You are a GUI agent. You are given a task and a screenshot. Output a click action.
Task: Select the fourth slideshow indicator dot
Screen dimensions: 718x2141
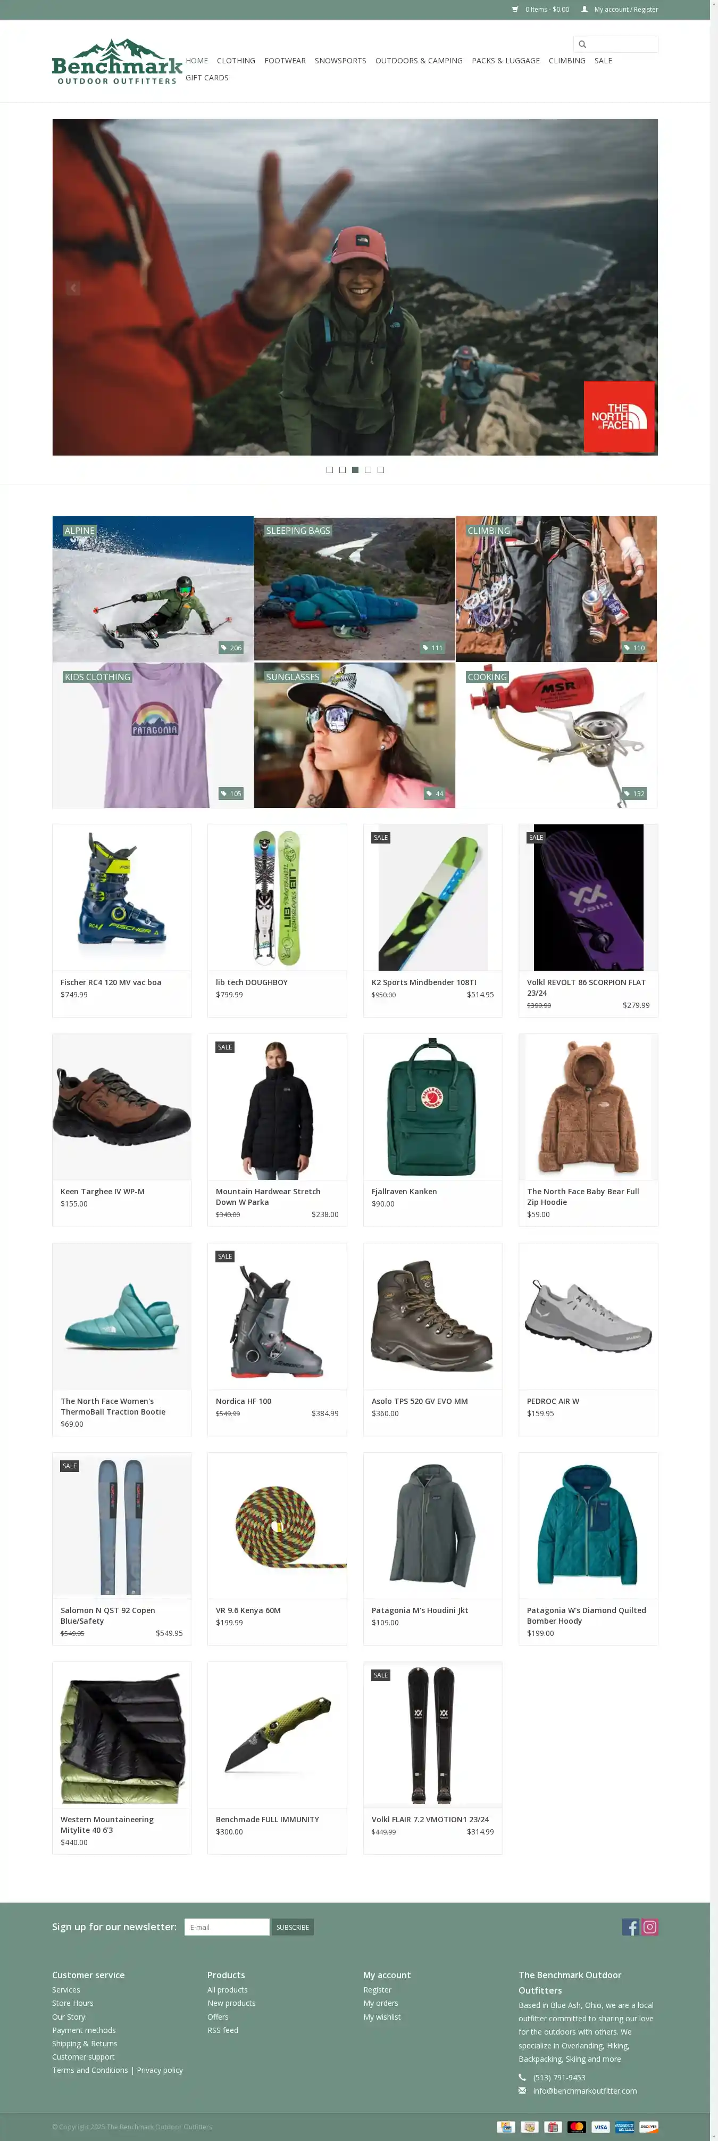368,469
